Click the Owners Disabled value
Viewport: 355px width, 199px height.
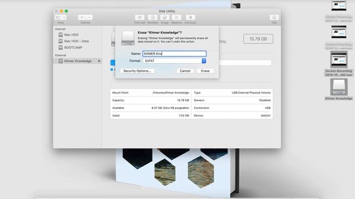[265, 100]
